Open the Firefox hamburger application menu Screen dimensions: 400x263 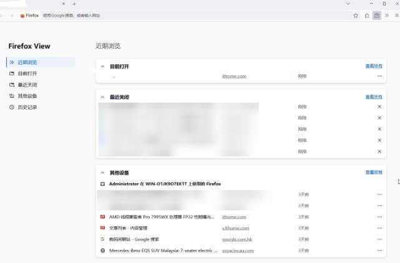pos(397,16)
